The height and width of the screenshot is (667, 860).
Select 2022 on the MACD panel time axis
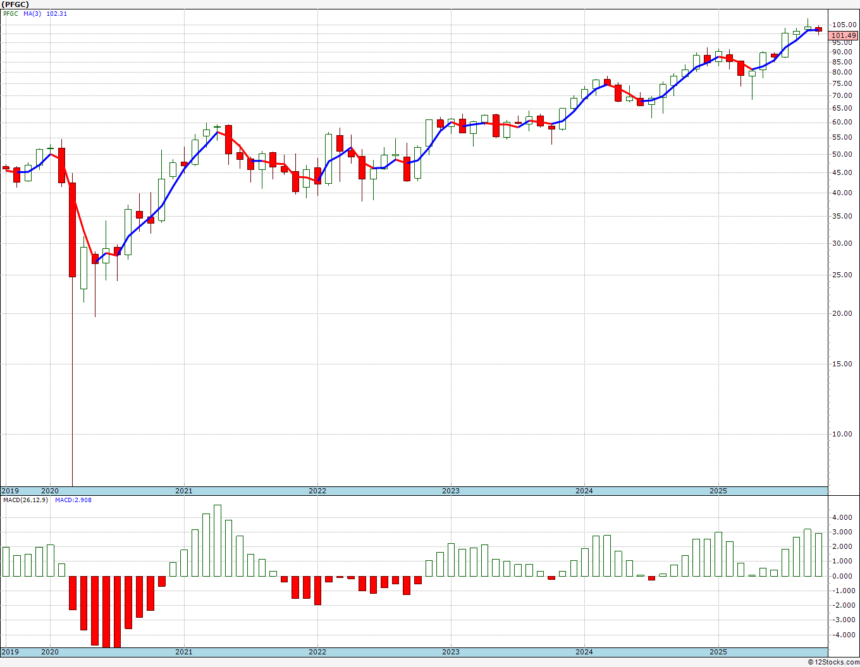click(317, 652)
